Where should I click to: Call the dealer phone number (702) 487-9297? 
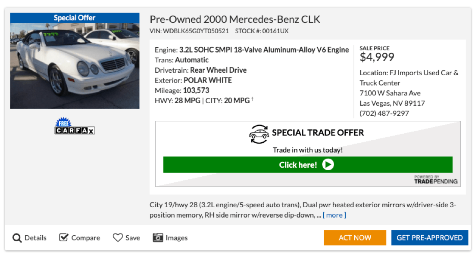click(x=384, y=114)
